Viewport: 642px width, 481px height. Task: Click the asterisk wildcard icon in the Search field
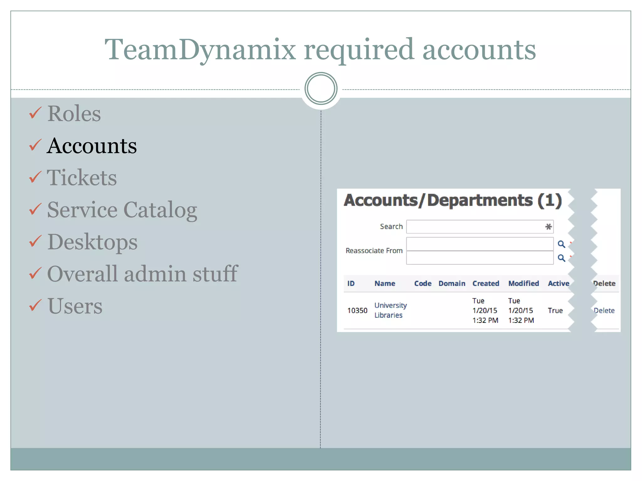pos(548,226)
